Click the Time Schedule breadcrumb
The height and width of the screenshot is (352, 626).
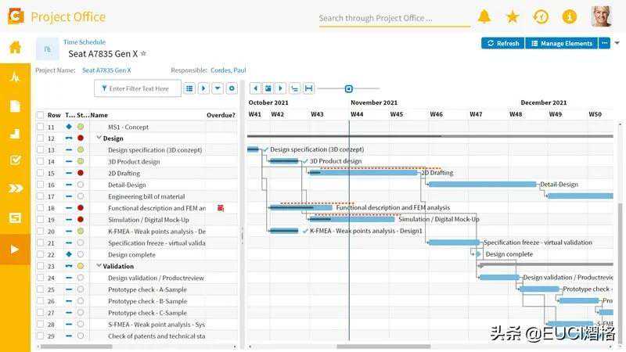click(84, 42)
